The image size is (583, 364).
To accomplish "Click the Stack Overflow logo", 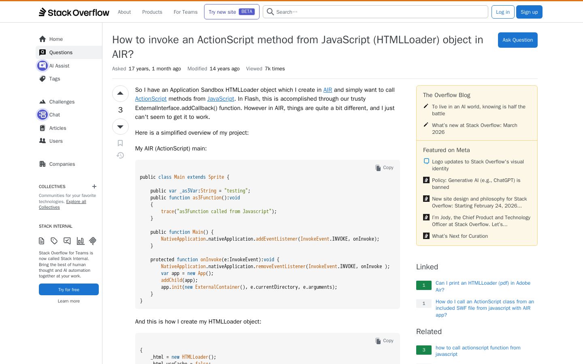I will pyautogui.click(x=74, y=12).
